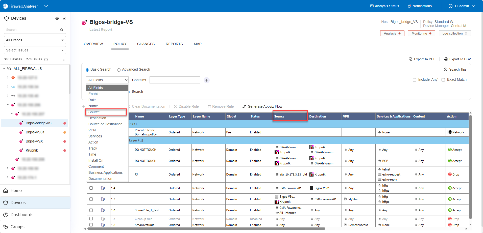This screenshot has width=483, height=233.
Task: Click the Generate Appviz Flow button
Action: [262, 106]
